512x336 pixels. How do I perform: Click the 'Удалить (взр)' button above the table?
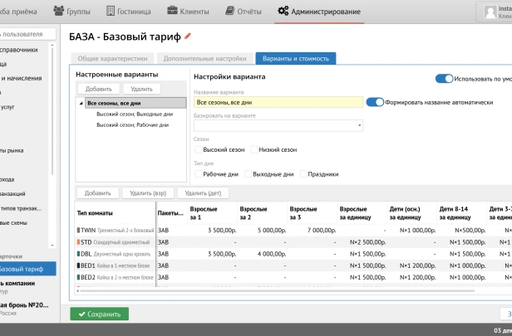146,192
